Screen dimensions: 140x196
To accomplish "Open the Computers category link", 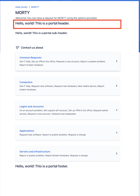I will (x=26, y=82).
